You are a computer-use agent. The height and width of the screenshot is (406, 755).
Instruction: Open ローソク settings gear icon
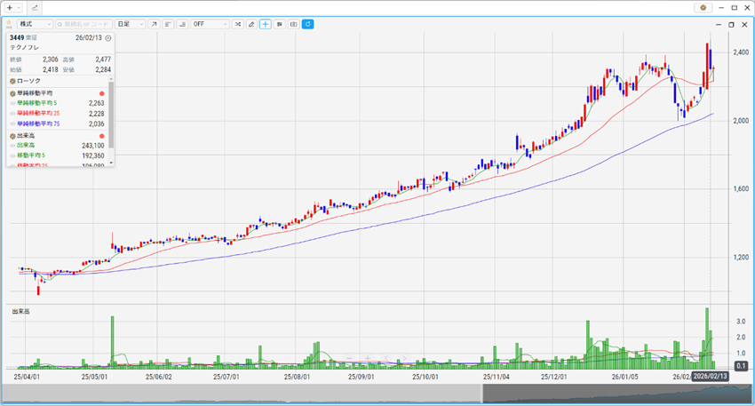pyautogui.click(x=13, y=81)
